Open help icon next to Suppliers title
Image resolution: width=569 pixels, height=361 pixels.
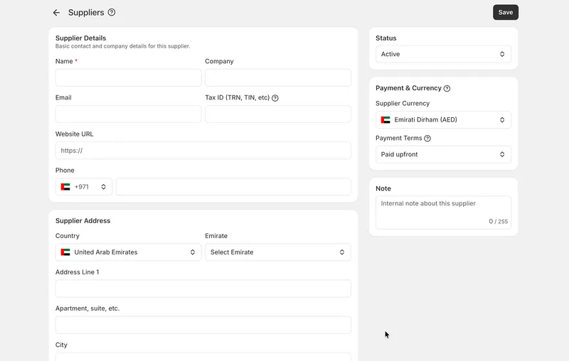click(x=112, y=12)
